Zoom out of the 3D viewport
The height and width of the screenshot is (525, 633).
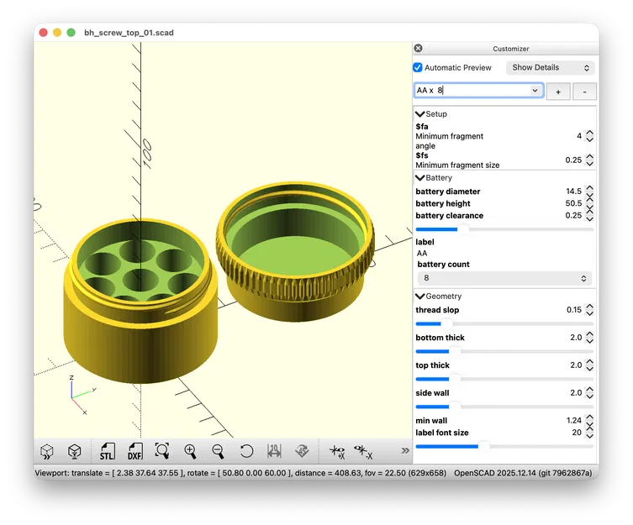[218, 451]
